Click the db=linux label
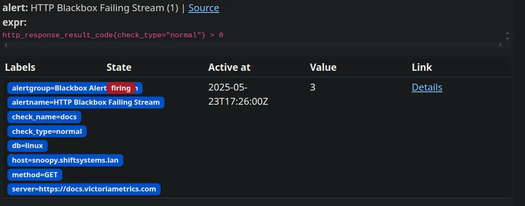The height and width of the screenshot is (206, 525). [27, 145]
